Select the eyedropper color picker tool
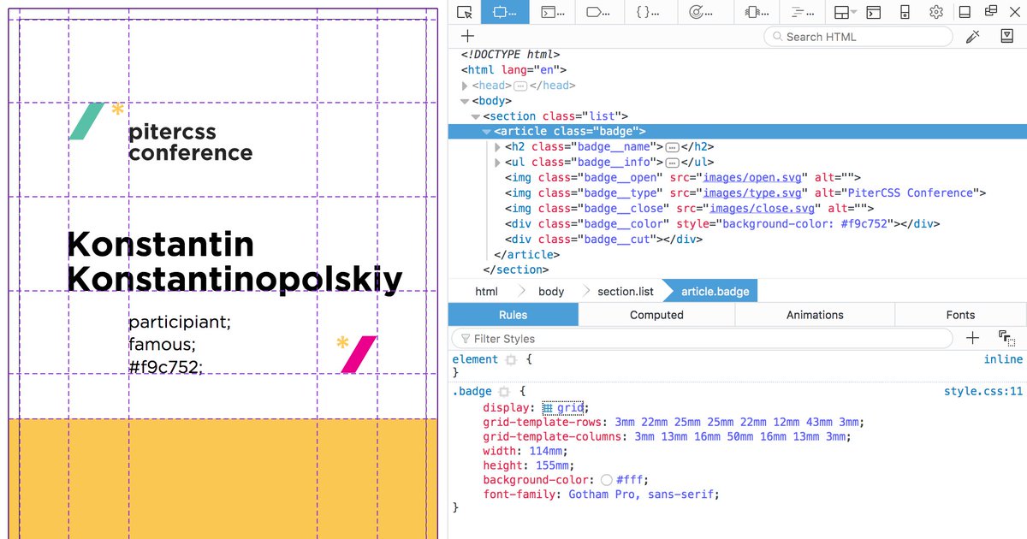Image resolution: width=1027 pixels, height=539 pixels. pos(973,36)
